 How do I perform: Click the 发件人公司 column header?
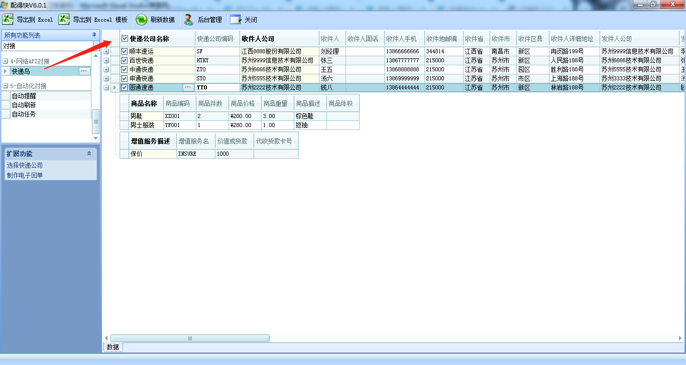coord(639,39)
